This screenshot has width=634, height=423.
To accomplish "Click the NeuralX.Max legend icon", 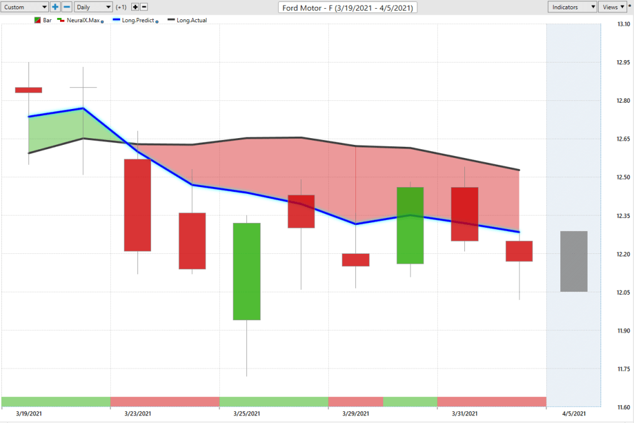I will (61, 20).
